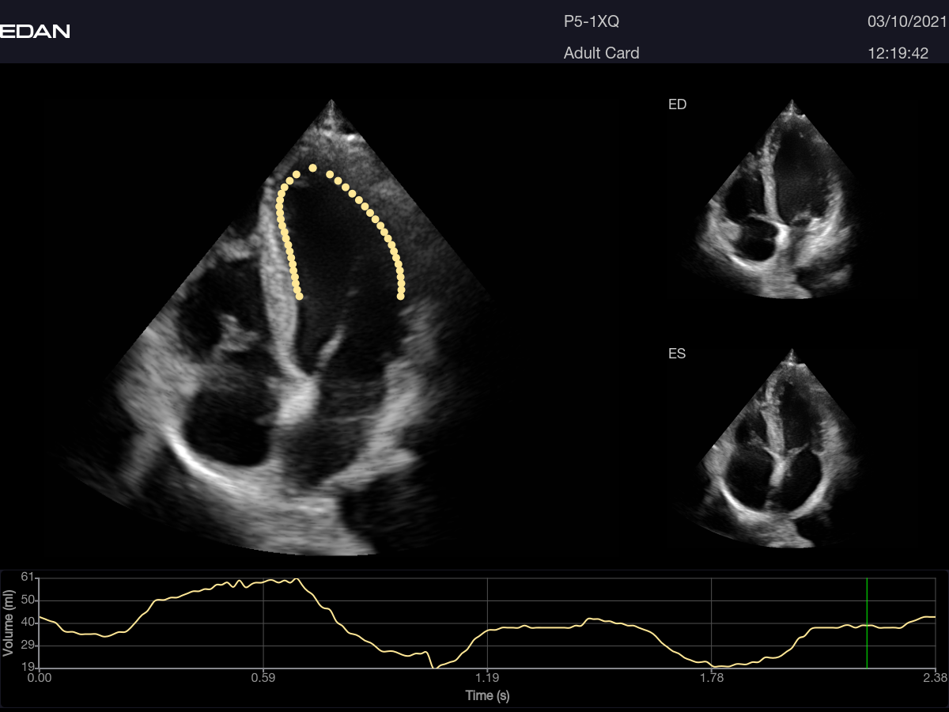
Task: Click the Volume (ml) axis label
Action: pyautogui.click(x=8, y=623)
